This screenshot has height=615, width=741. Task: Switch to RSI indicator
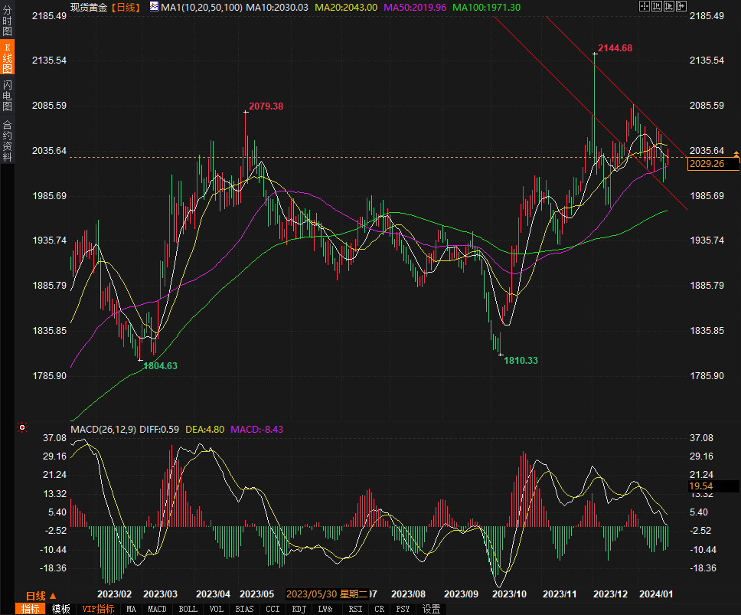[355, 609]
